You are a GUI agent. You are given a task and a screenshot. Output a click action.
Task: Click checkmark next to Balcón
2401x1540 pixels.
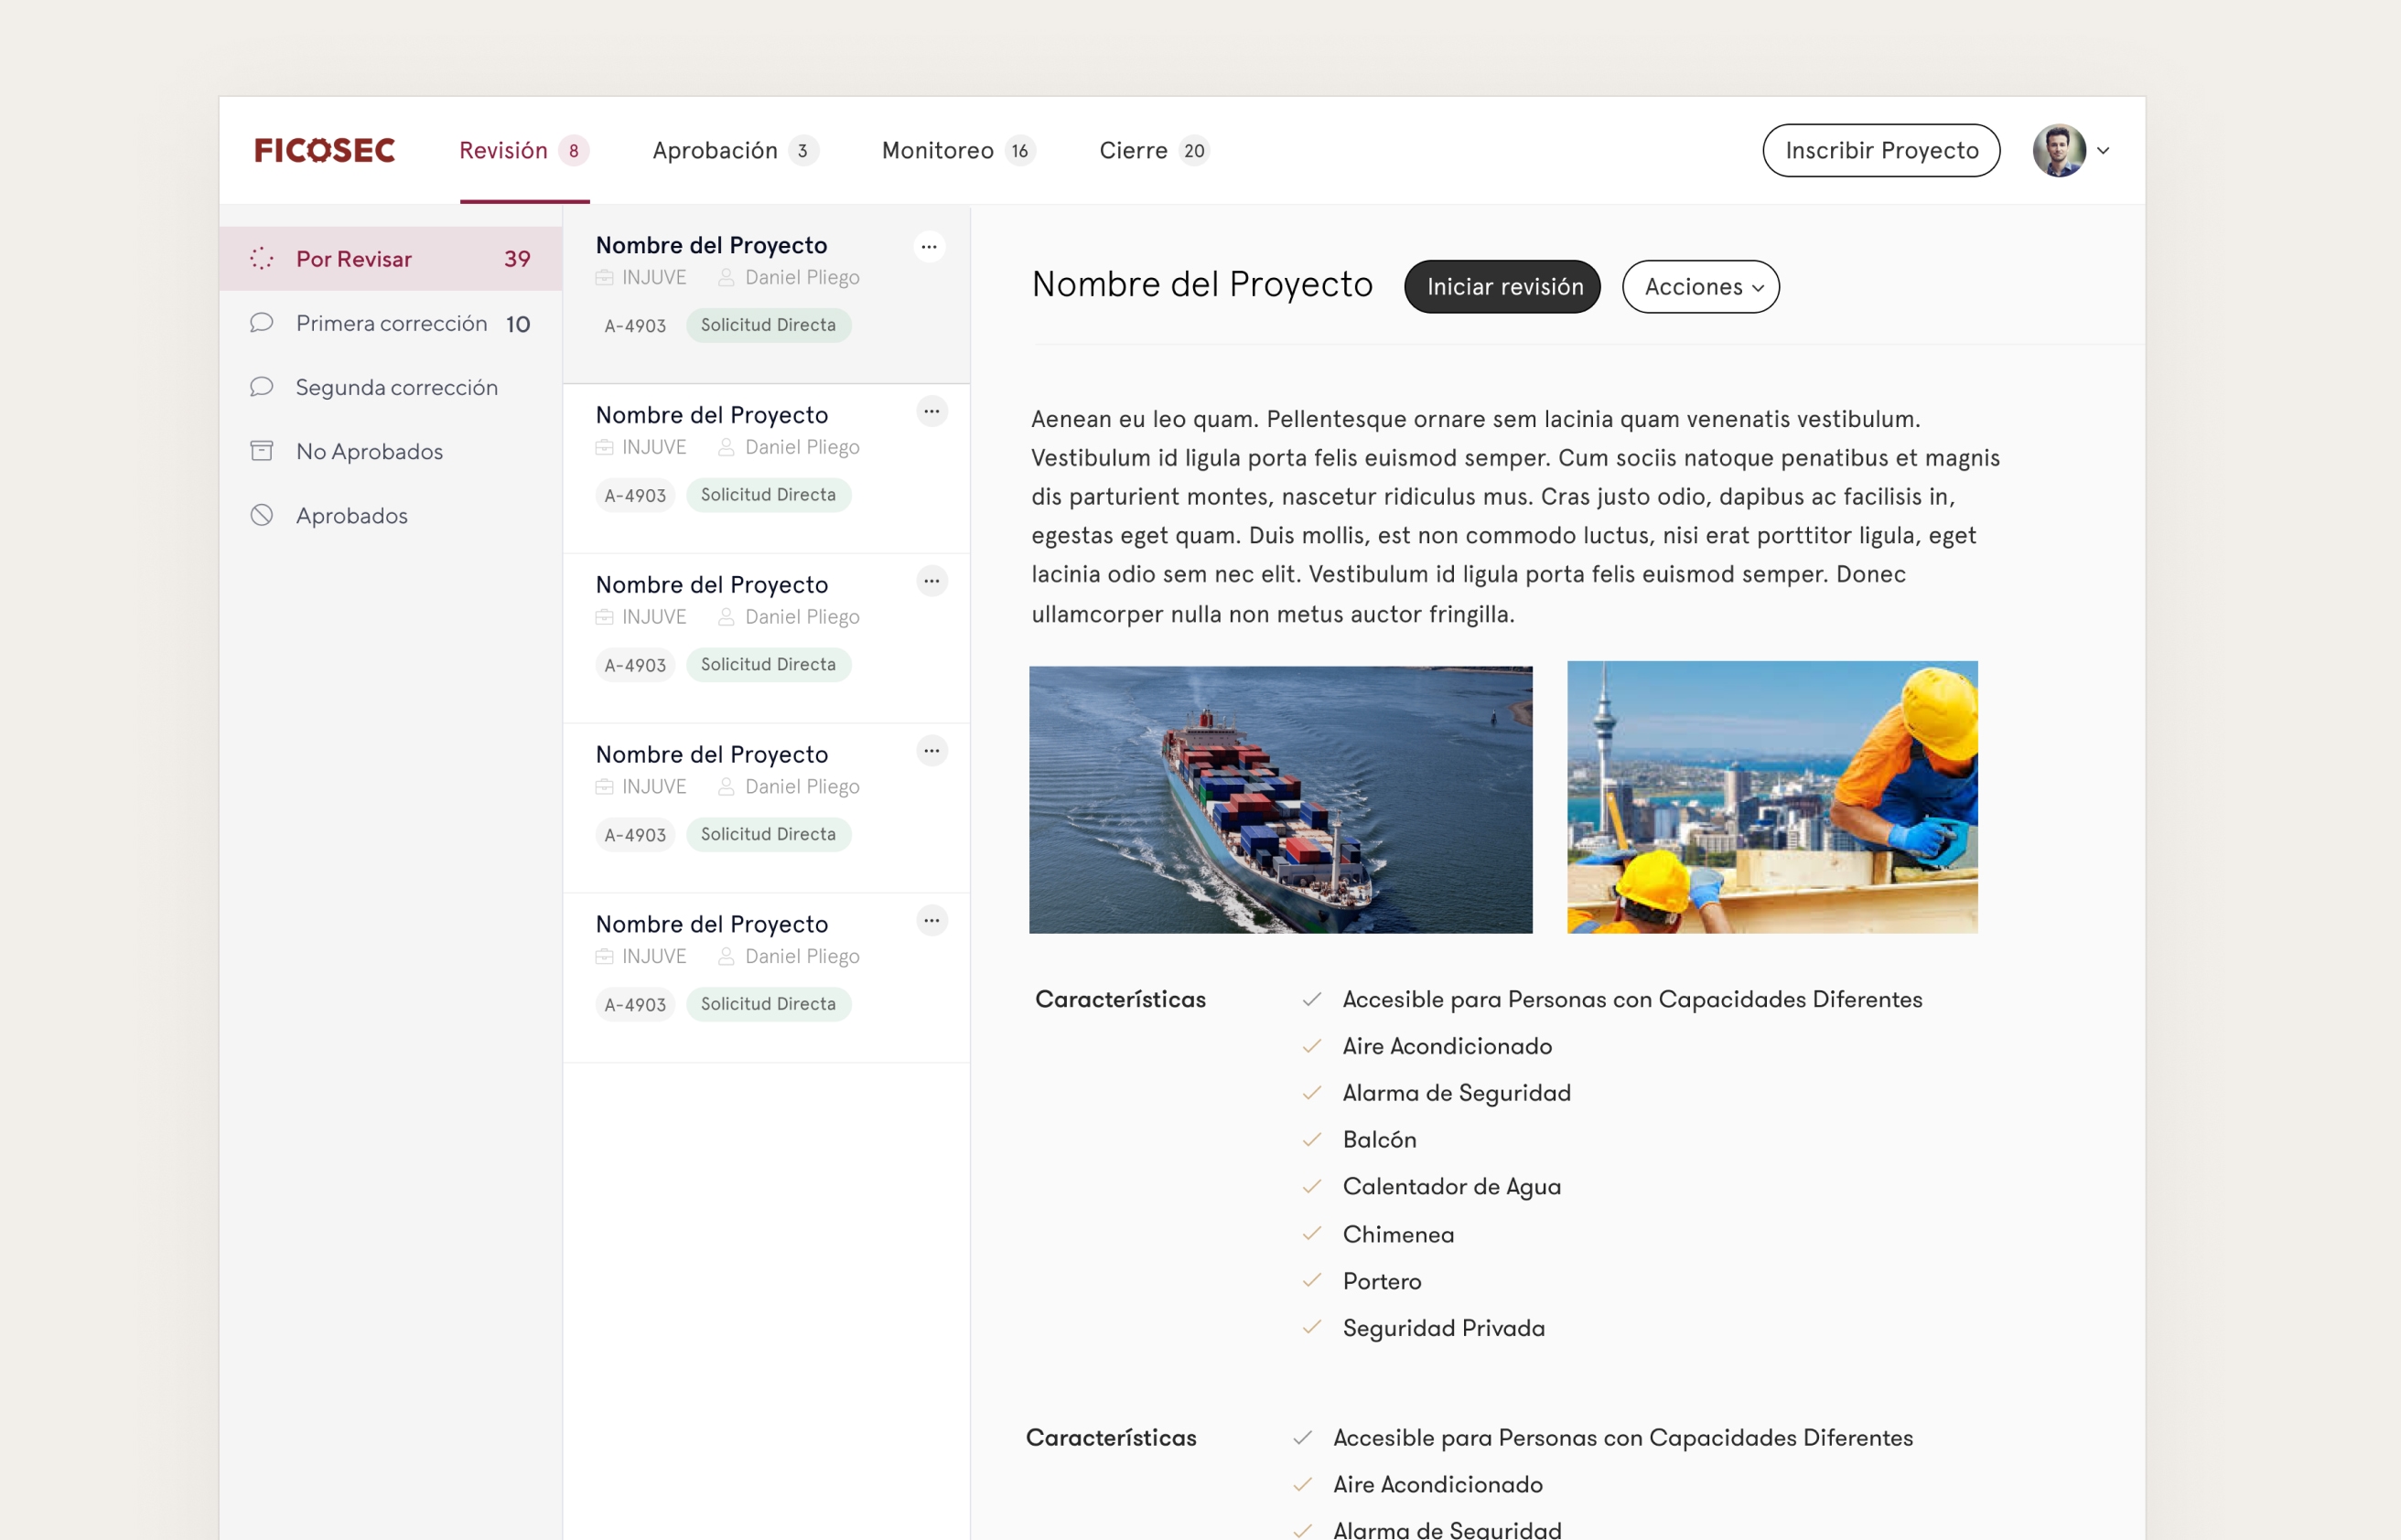pos(1311,1139)
